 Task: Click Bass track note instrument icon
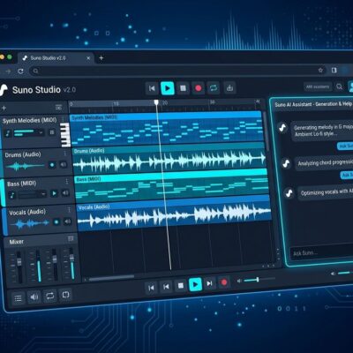pos(12,195)
